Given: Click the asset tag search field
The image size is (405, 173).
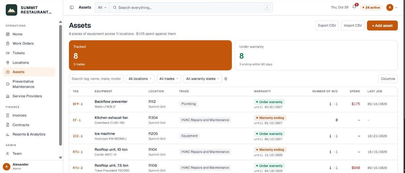Looking at the screenshot, I should click(96, 79).
